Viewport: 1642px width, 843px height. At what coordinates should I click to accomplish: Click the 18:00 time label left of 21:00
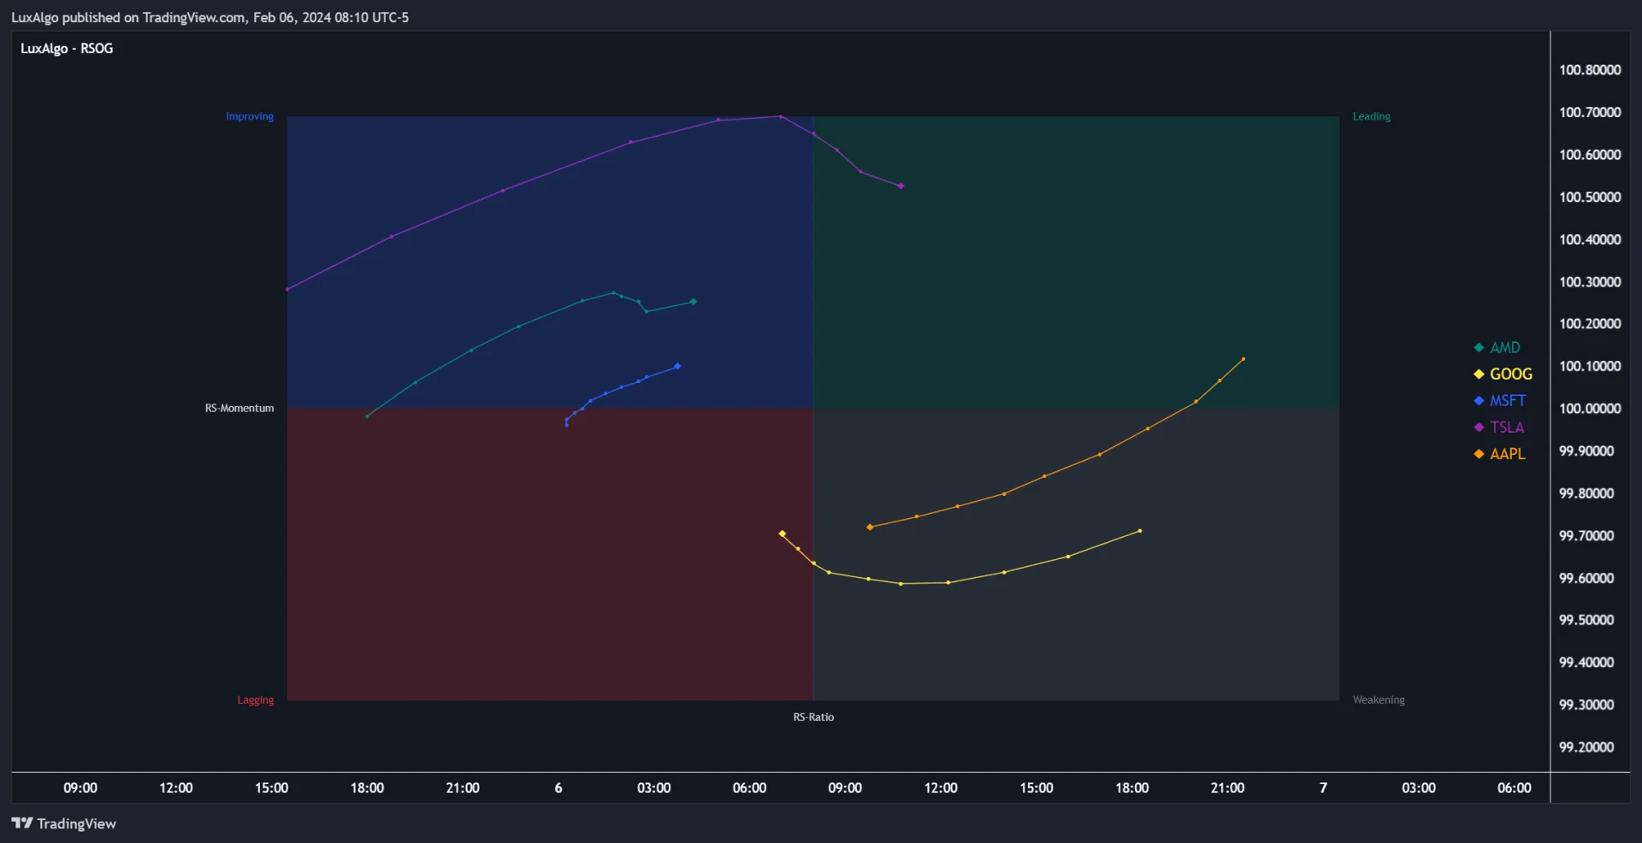[367, 787]
